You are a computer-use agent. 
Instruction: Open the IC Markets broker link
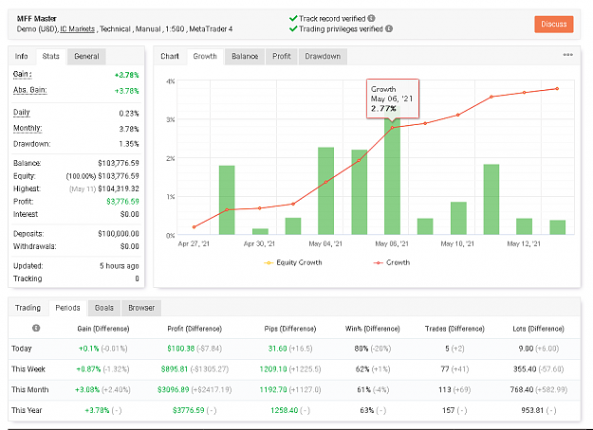(78, 29)
